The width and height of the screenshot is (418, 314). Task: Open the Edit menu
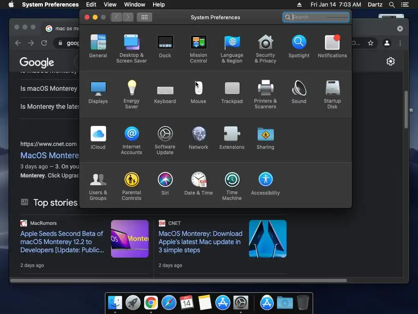click(91, 4)
